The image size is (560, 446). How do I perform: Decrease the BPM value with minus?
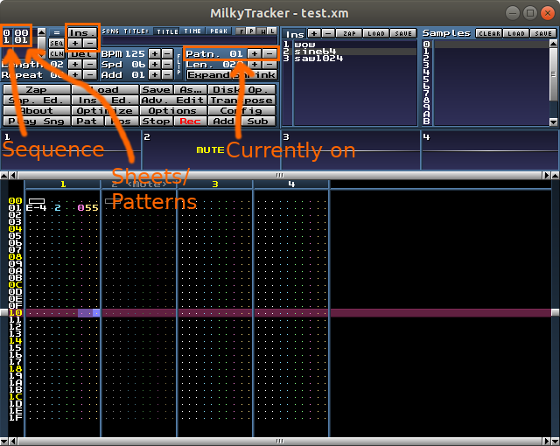click(x=167, y=54)
